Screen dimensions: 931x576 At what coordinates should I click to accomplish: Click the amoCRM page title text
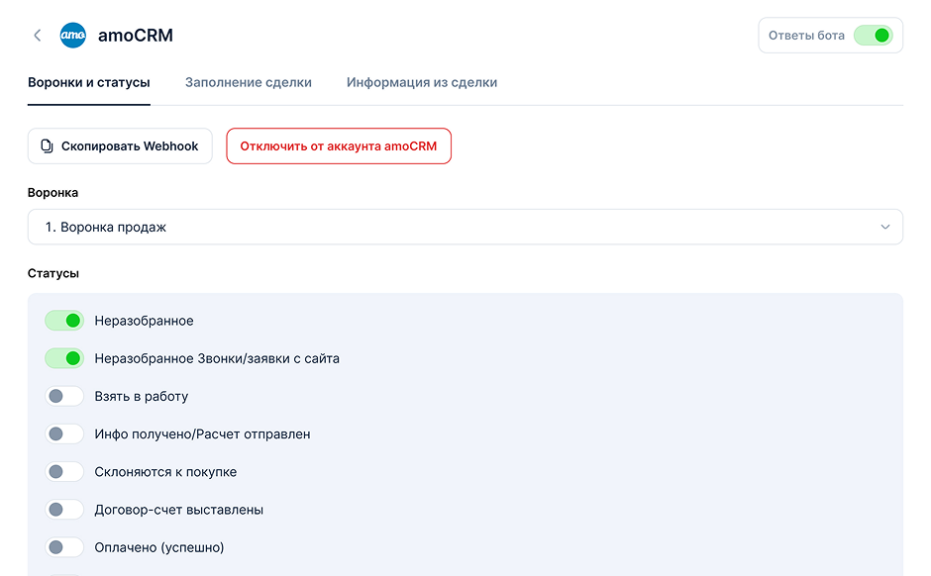tap(136, 36)
